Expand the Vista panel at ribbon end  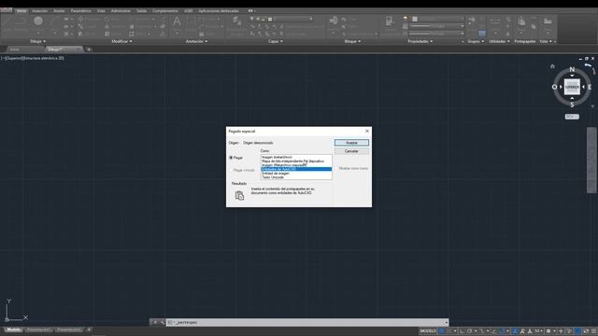(x=546, y=41)
